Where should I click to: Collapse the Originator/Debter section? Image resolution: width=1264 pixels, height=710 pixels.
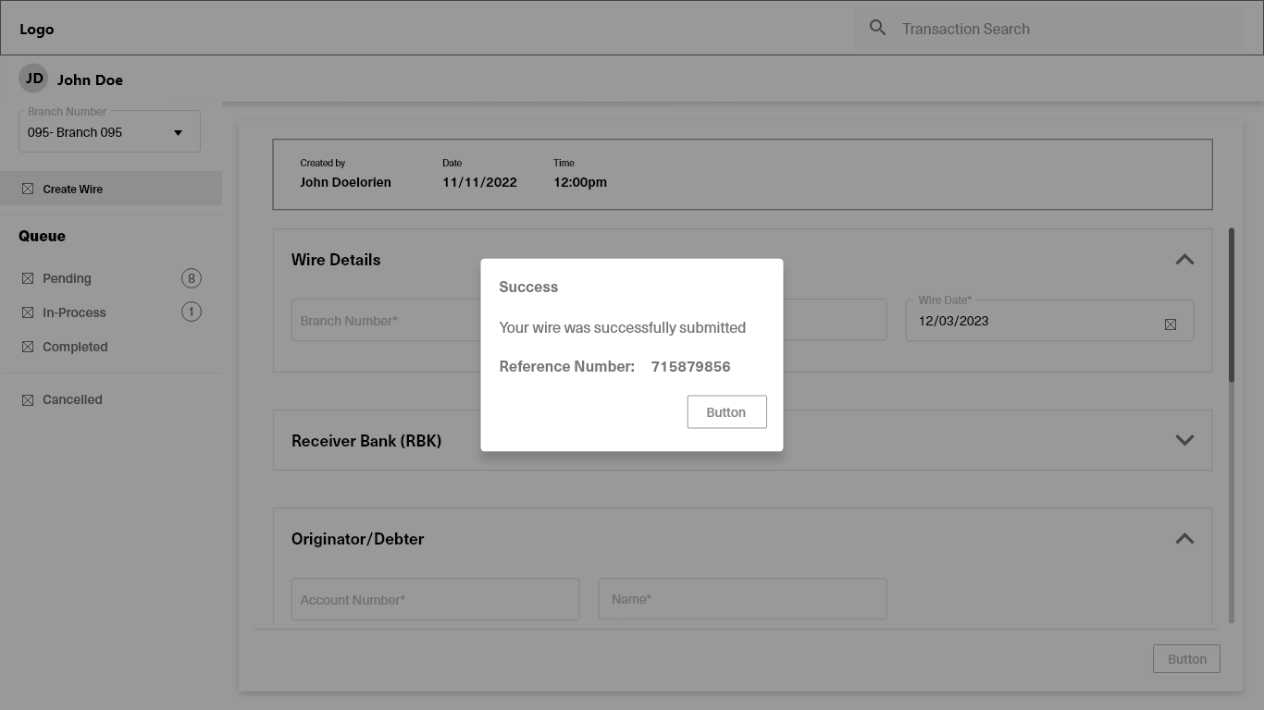pos(1183,538)
